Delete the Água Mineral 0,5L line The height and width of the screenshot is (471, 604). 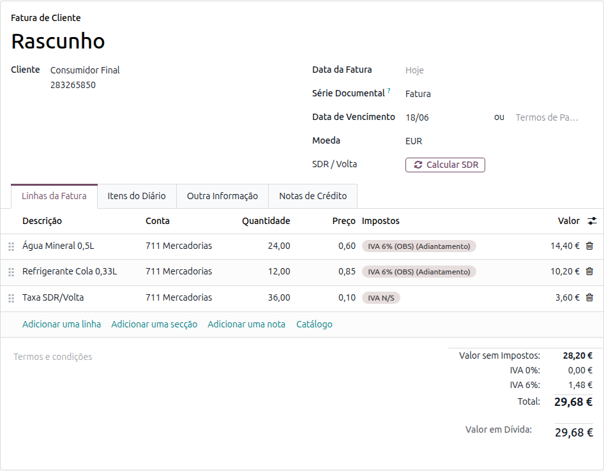pos(589,246)
